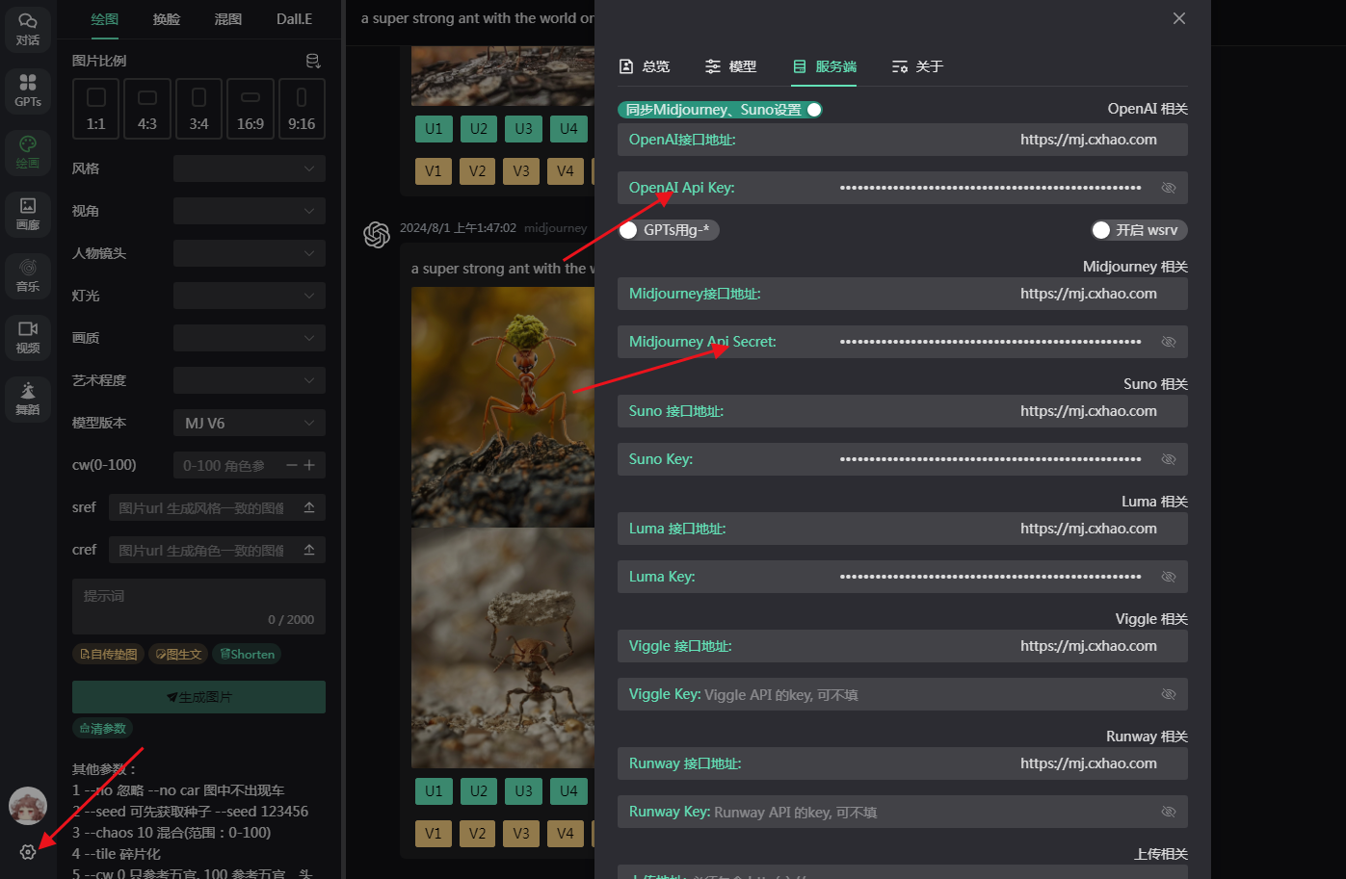Open the 人物镜头 dropdown

(x=250, y=253)
